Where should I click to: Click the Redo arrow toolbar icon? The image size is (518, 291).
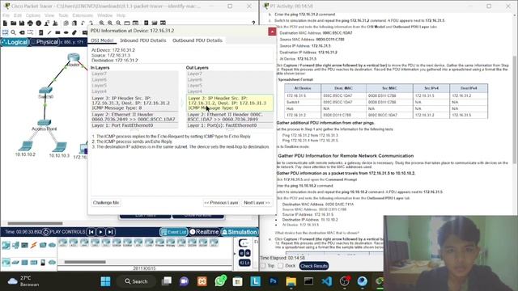click(91, 23)
